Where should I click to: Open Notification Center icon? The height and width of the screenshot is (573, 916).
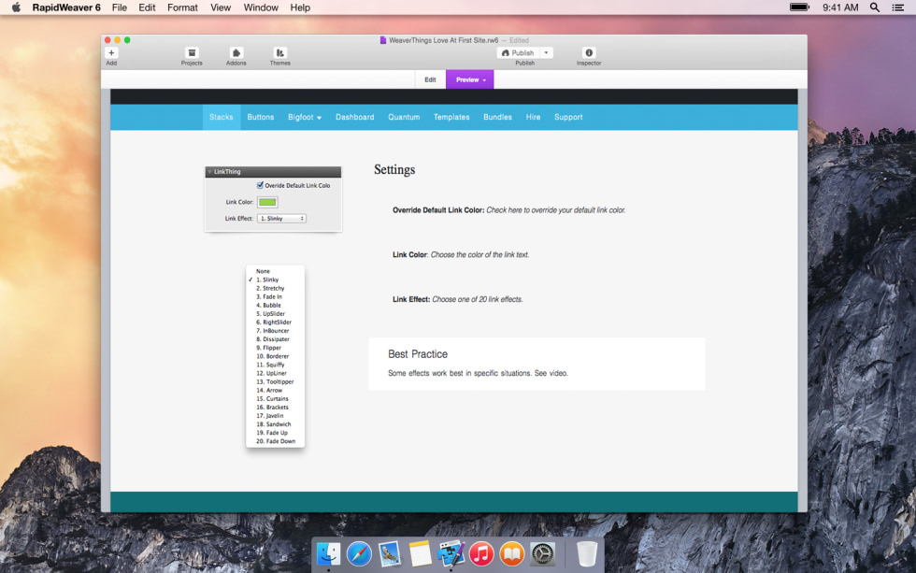(x=898, y=7)
